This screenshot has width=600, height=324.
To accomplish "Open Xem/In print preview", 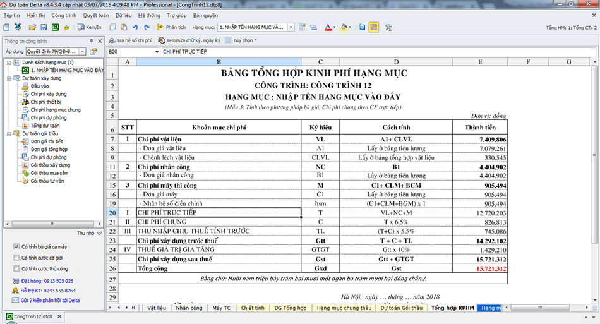I will coord(88,28).
